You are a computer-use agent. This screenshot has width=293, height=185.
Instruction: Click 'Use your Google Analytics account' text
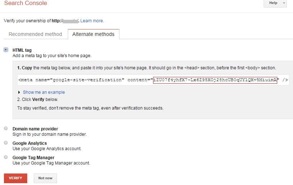[x=47, y=149]
